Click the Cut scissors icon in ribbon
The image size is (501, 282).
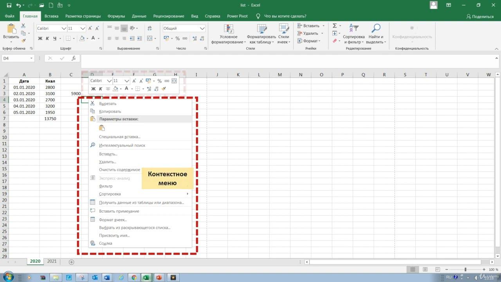pos(23,26)
